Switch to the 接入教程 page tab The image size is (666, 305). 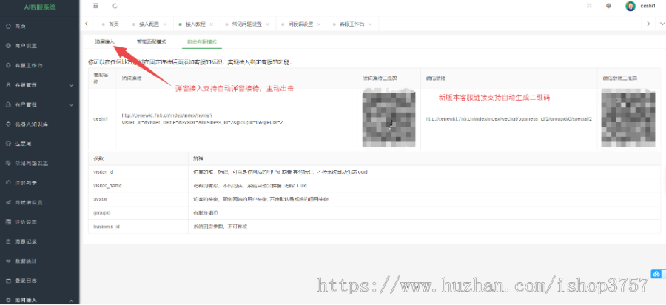coord(196,24)
